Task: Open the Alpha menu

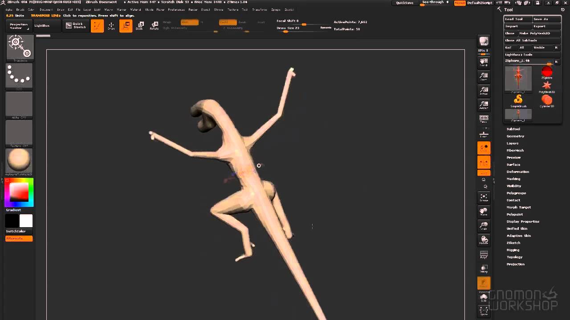Action: (9, 9)
